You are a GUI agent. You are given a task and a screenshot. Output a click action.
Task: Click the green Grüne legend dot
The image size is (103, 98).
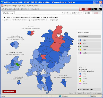coord(80,79)
